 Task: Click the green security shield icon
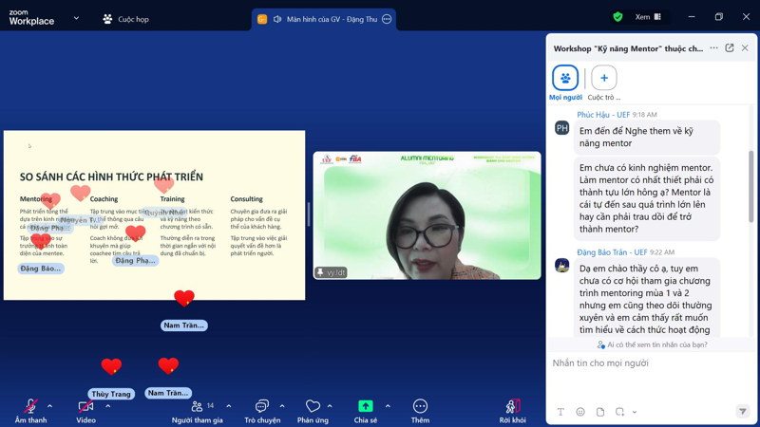pos(617,17)
